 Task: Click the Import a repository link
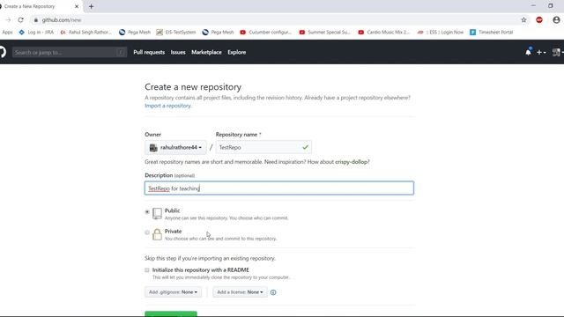click(168, 106)
